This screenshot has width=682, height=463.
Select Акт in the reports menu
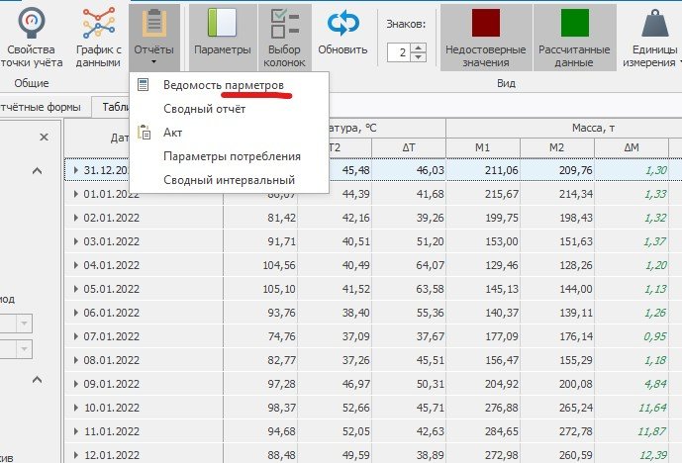pos(173,133)
